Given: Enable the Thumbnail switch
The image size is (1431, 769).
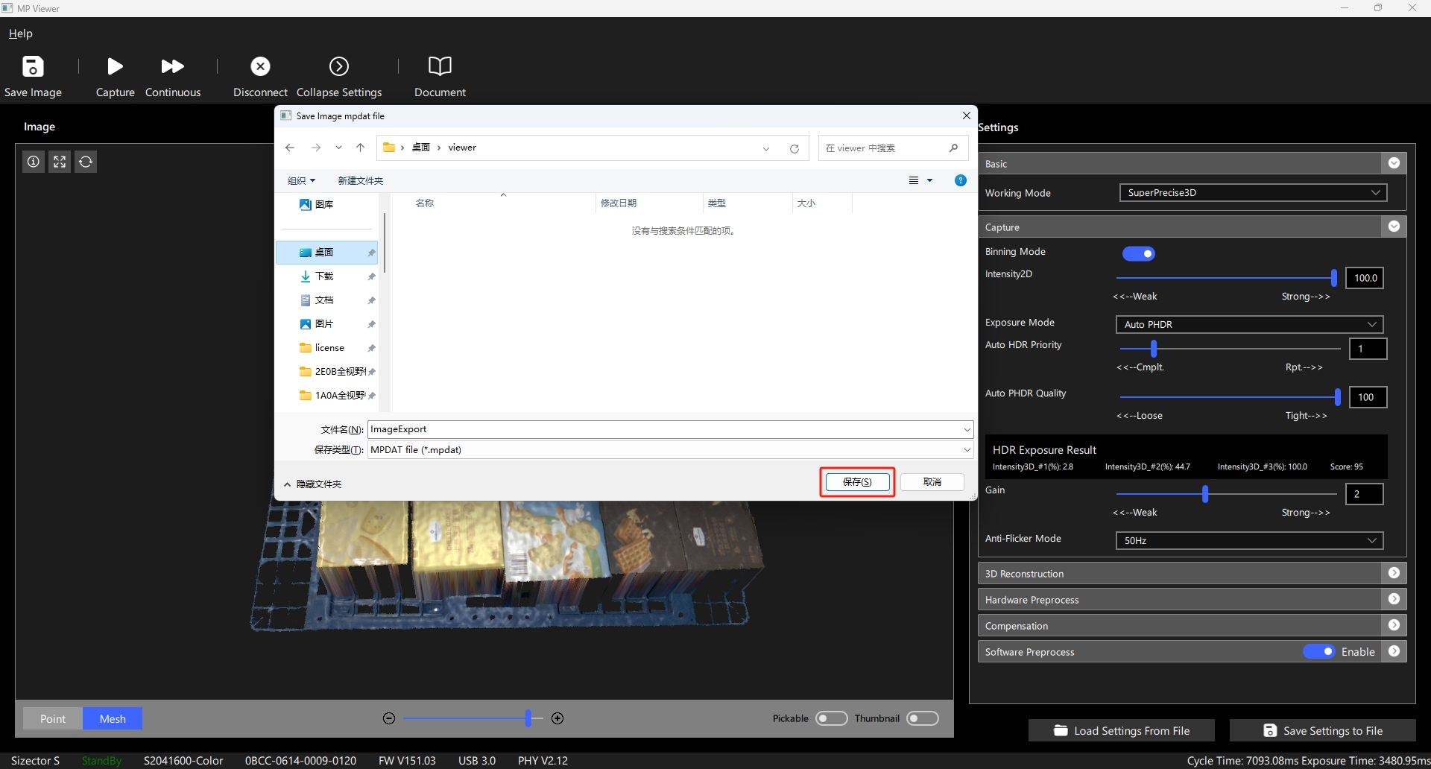Looking at the screenshot, I should coord(922,718).
